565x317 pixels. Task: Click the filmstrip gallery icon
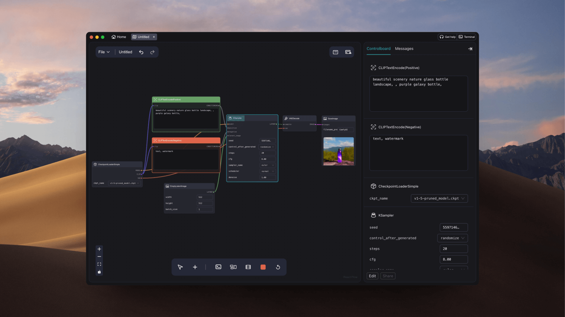click(248, 267)
